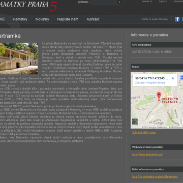The image size is (183, 183).
Task: Click the Vyhledat search input field
Action: click(x=104, y=2)
